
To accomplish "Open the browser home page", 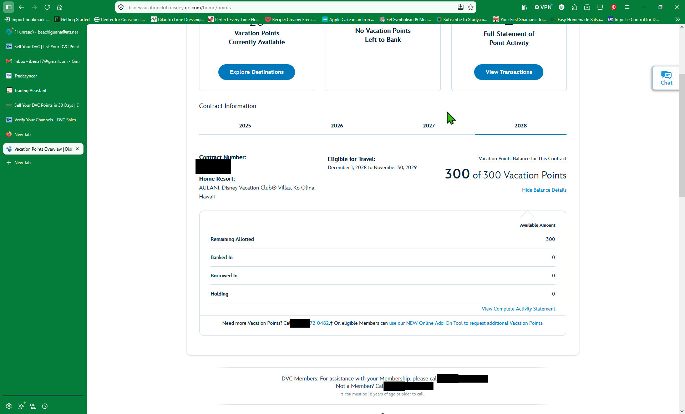I will pyautogui.click(x=60, y=7).
